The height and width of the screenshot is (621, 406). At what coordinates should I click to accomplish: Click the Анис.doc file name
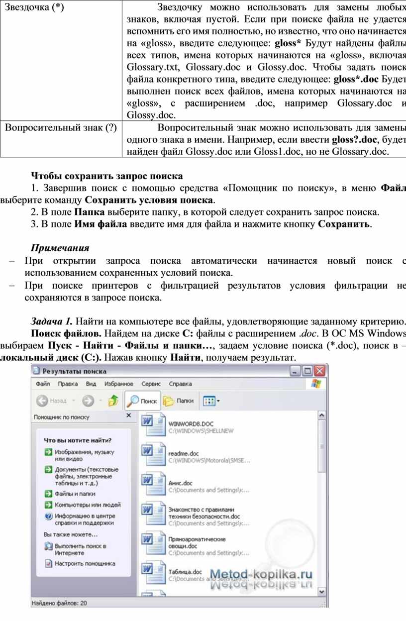click(180, 483)
